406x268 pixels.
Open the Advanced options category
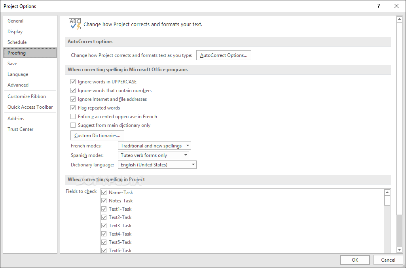(18, 85)
